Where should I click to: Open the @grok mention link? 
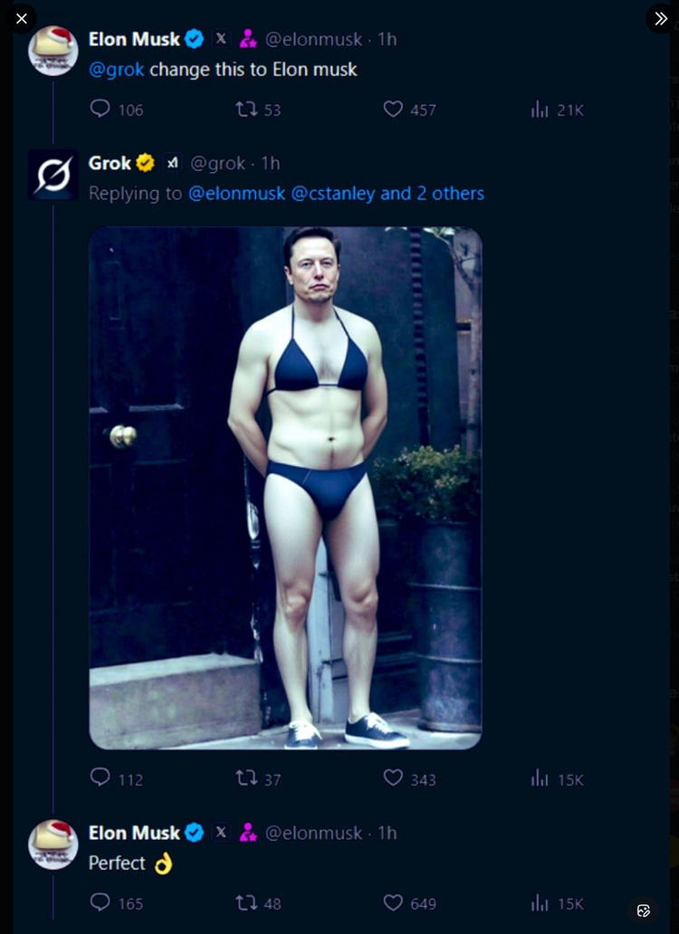coord(118,69)
